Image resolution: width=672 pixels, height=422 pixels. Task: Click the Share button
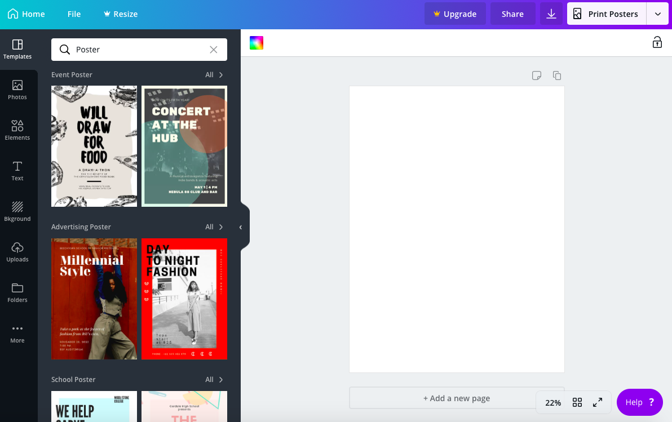point(512,14)
